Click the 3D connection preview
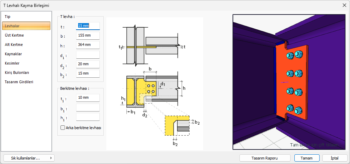 coord(289,82)
